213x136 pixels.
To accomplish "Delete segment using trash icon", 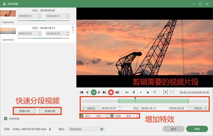I will (x=134, y=92).
